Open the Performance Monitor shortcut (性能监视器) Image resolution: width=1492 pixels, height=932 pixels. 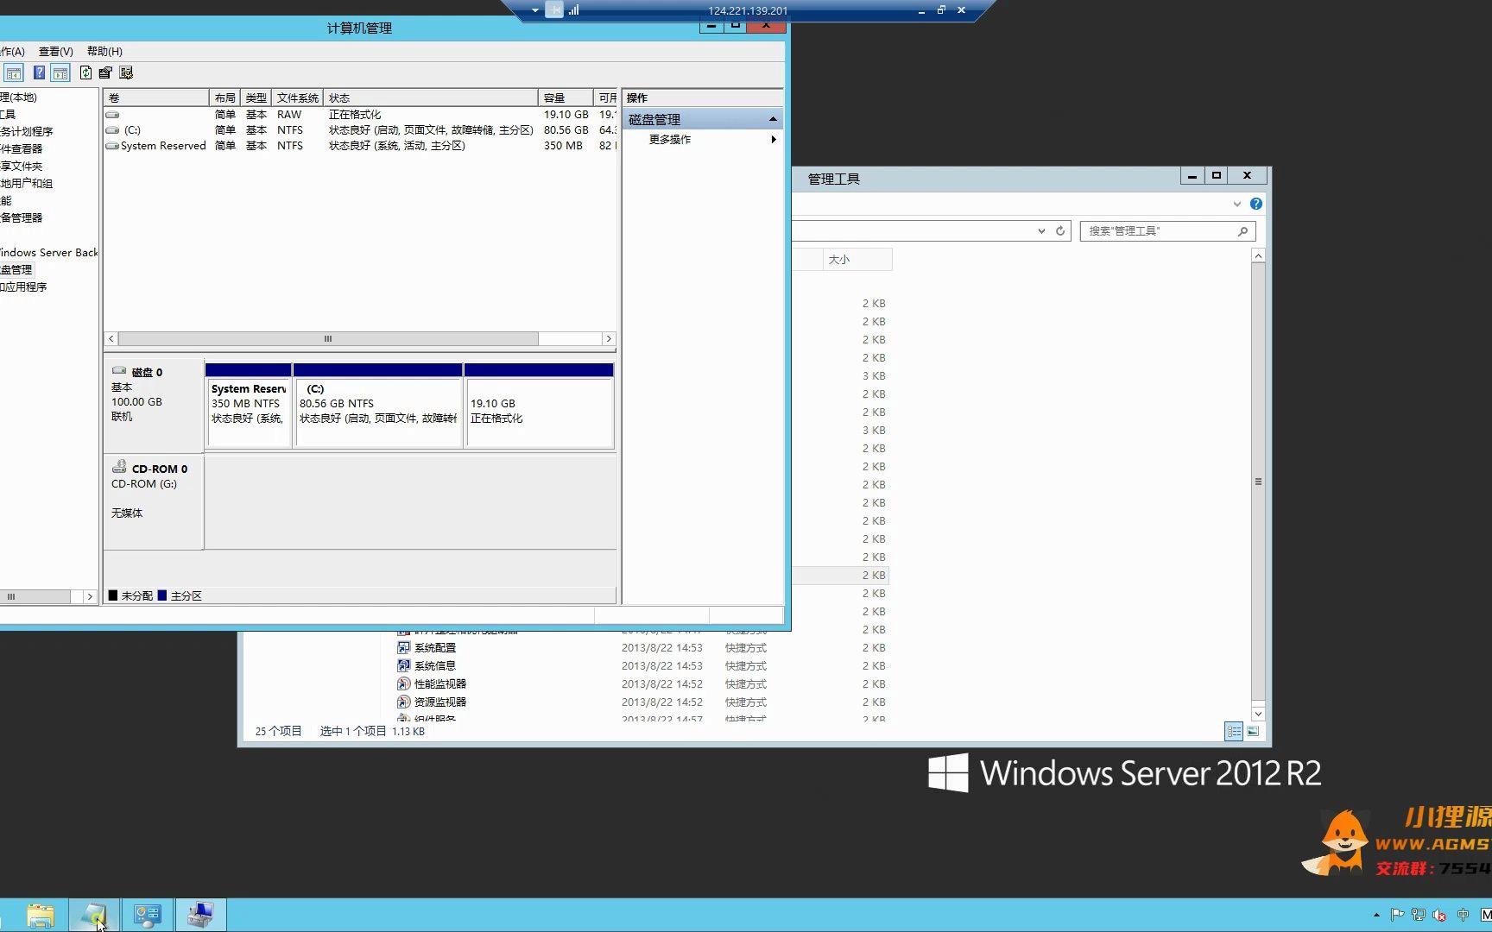tap(440, 684)
